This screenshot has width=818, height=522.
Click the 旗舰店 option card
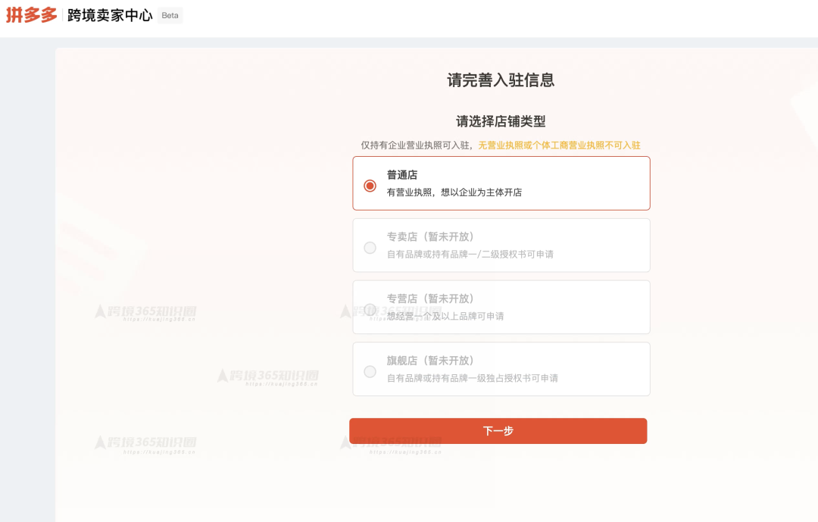pyautogui.click(x=500, y=369)
